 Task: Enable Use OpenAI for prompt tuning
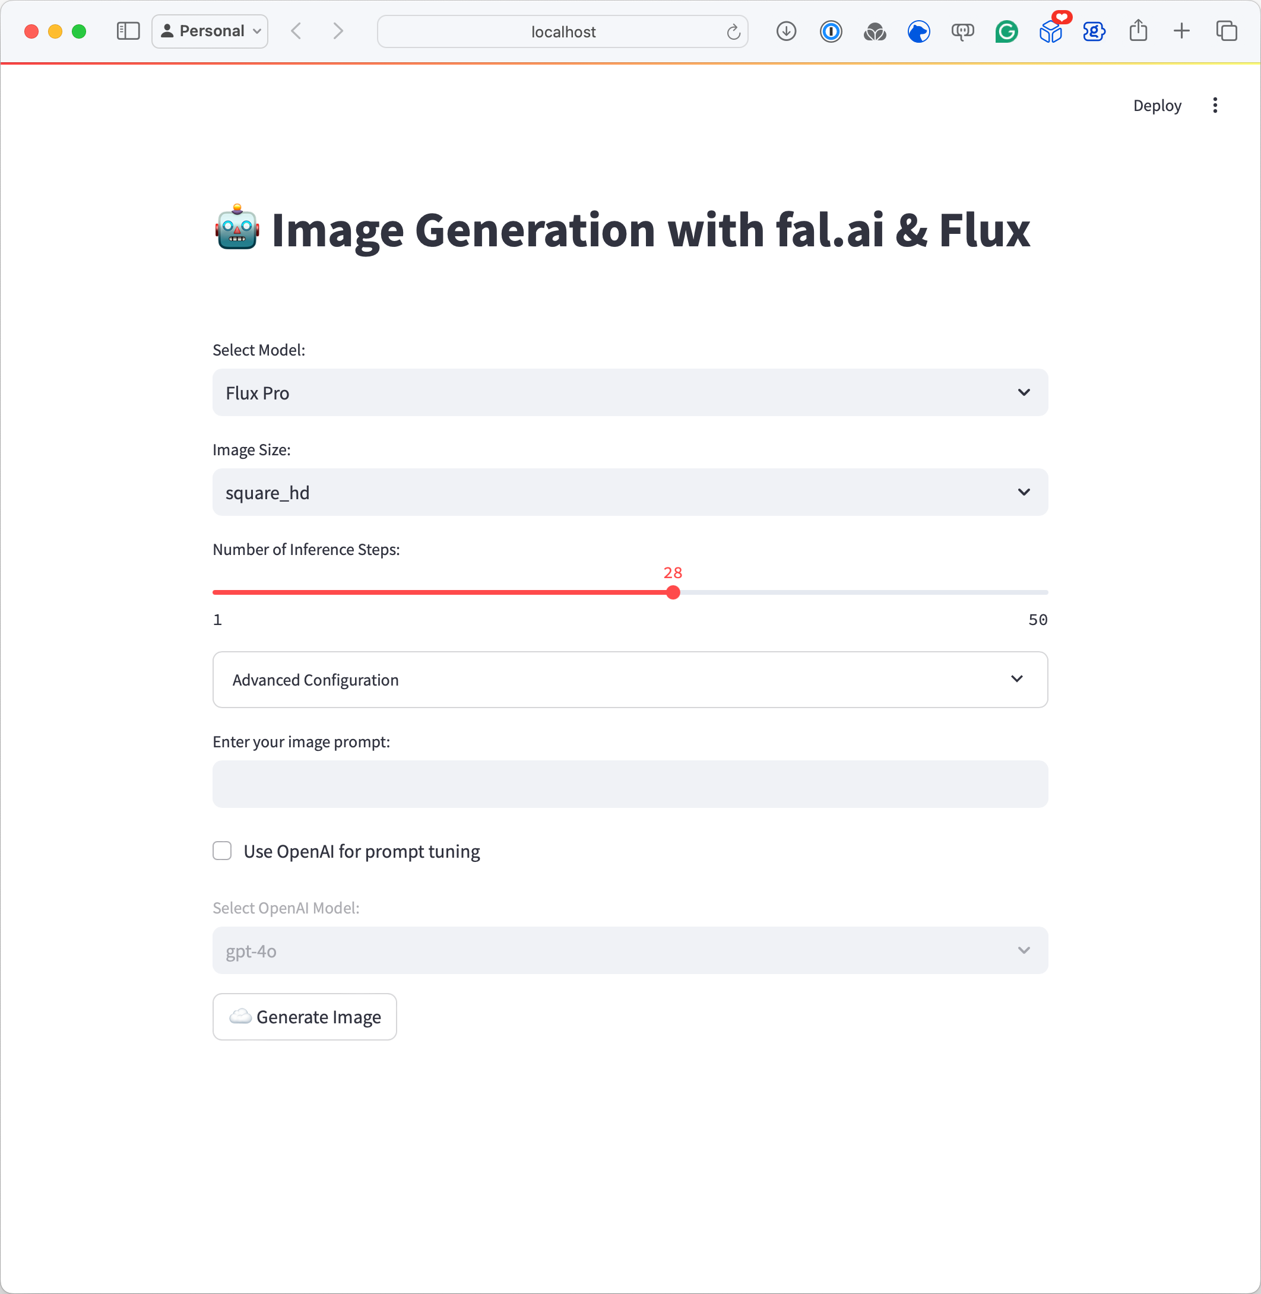point(222,851)
